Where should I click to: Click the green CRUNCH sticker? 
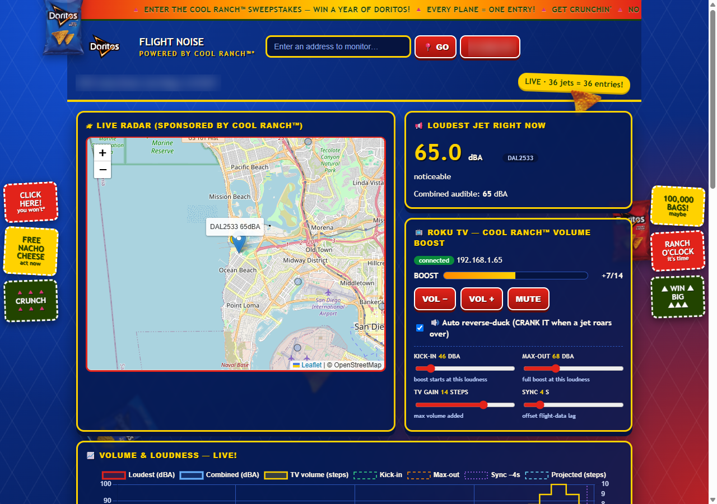tap(31, 301)
